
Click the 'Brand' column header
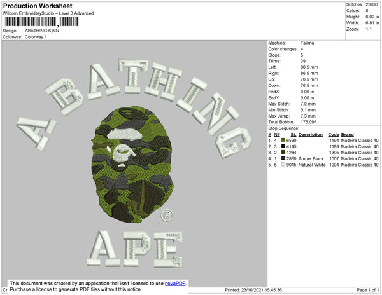347,135
